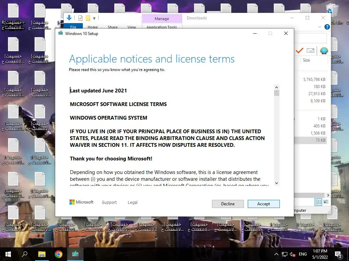Switch Explorer to details view icon
The width and height of the screenshot is (349, 261).
(319, 202)
